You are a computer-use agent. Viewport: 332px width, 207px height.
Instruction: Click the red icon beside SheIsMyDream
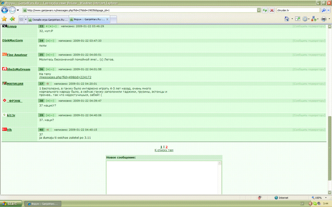click(4, 69)
